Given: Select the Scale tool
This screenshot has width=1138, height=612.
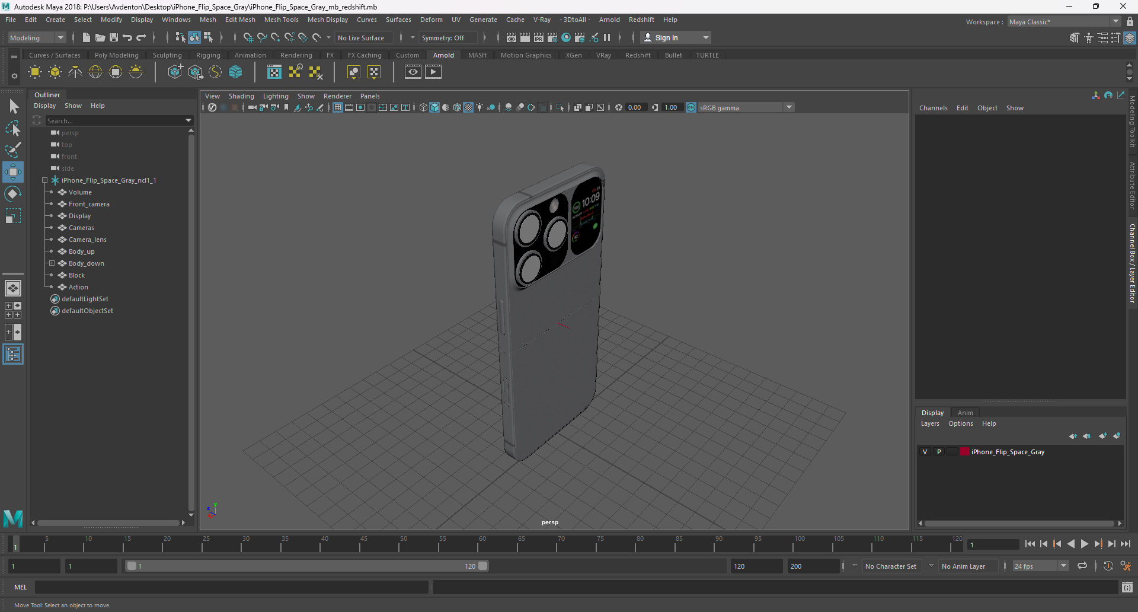Looking at the screenshot, I should coord(13,215).
